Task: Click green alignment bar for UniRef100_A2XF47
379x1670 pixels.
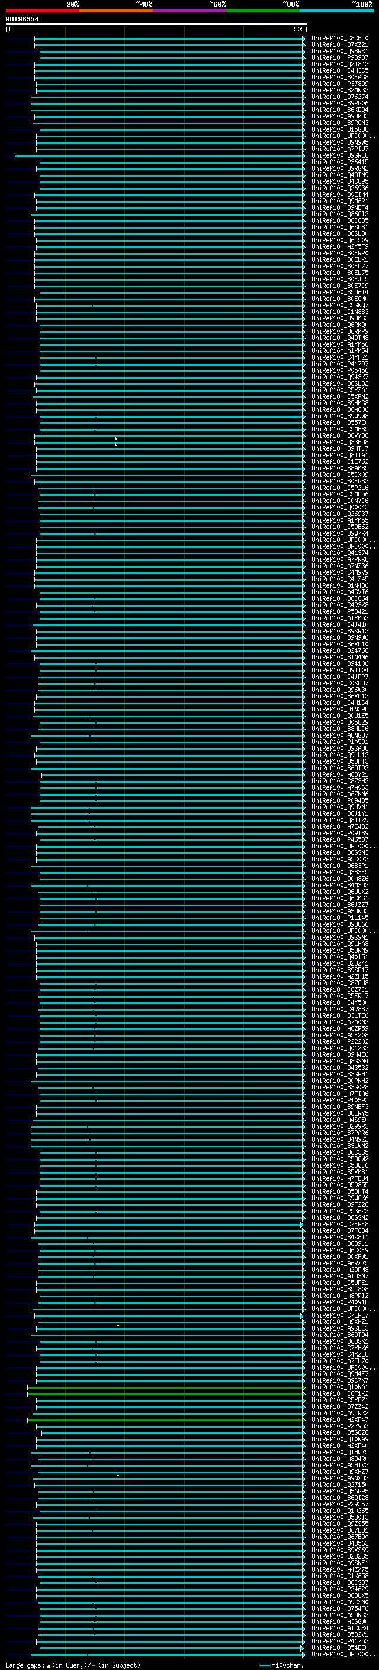Action: (x=166, y=1420)
